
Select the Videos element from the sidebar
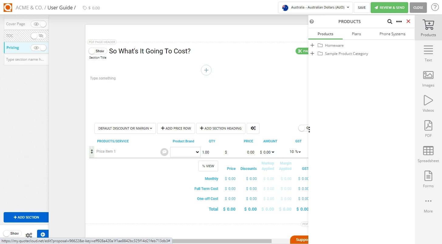click(x=428, y=103)
